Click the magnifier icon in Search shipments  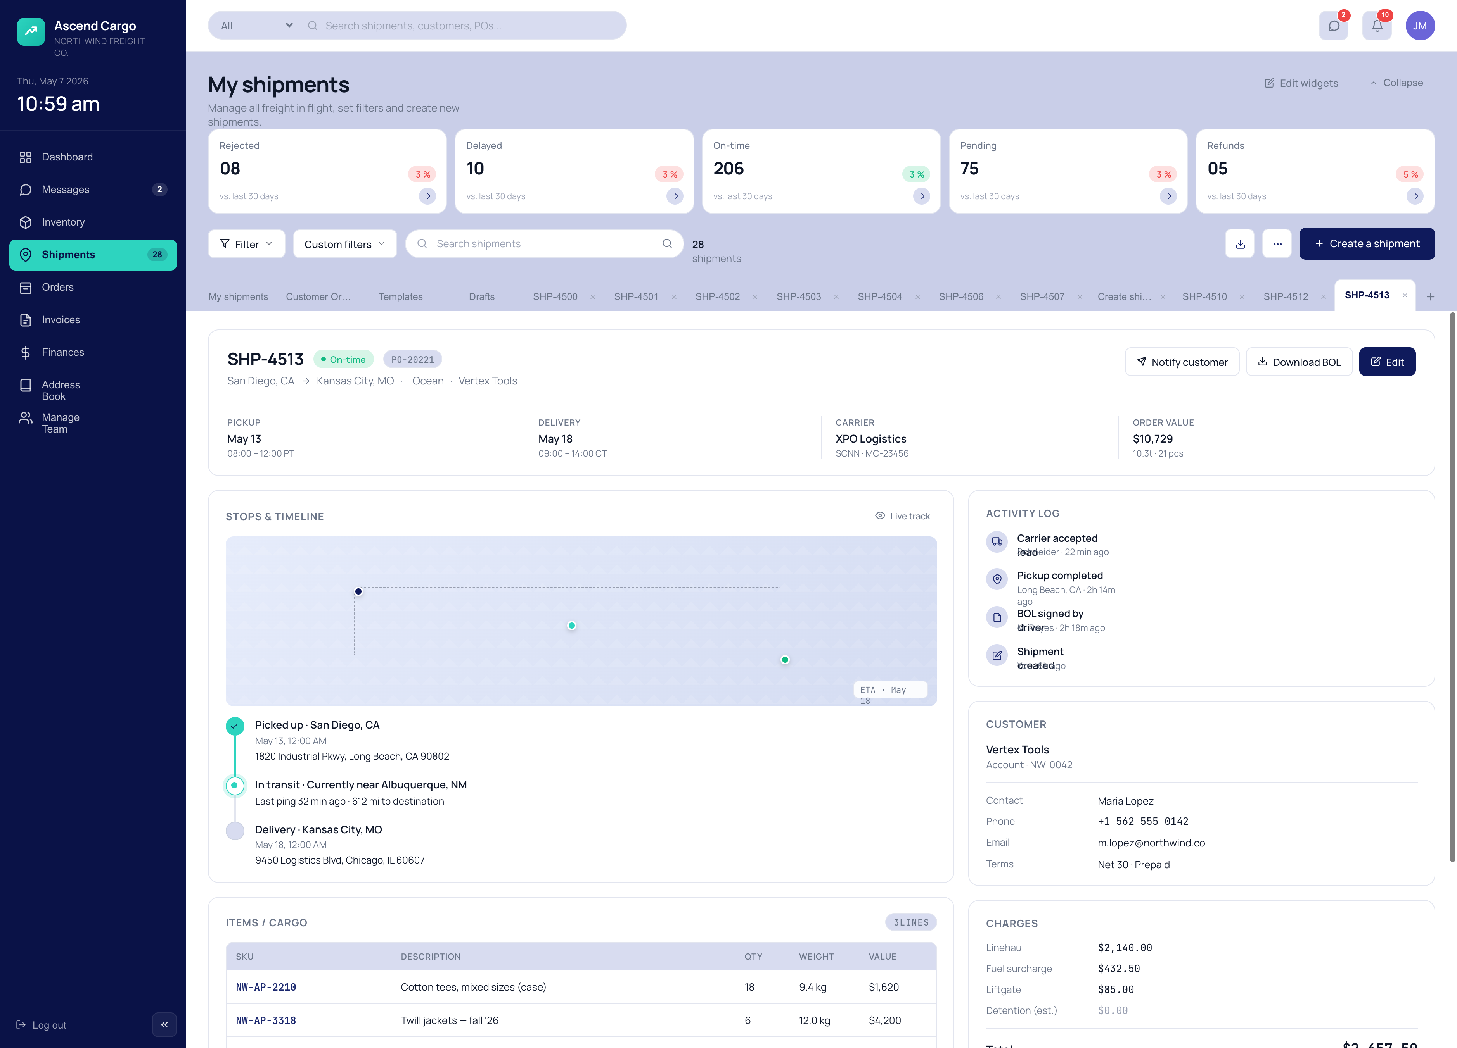(x=667, y=244)
